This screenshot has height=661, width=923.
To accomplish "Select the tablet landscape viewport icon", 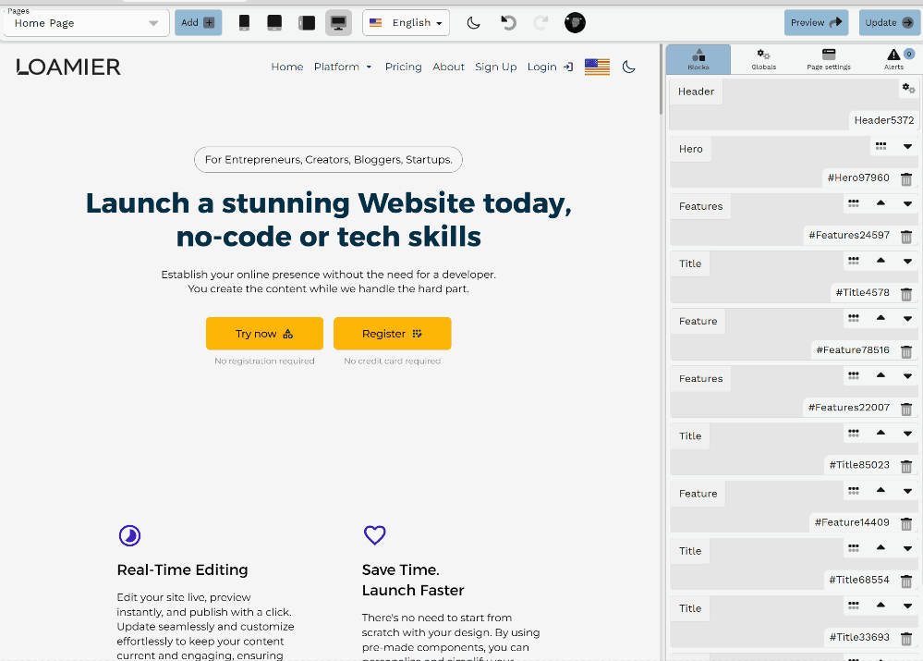I will point(307,23).
